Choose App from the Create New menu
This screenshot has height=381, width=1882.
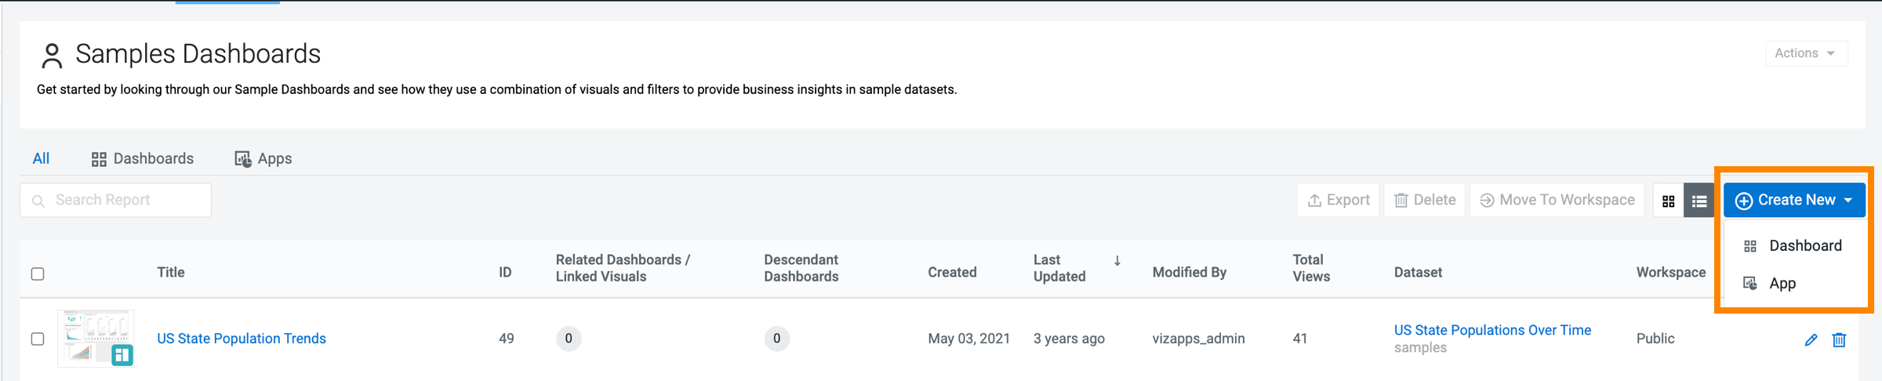pos(1782,283)
